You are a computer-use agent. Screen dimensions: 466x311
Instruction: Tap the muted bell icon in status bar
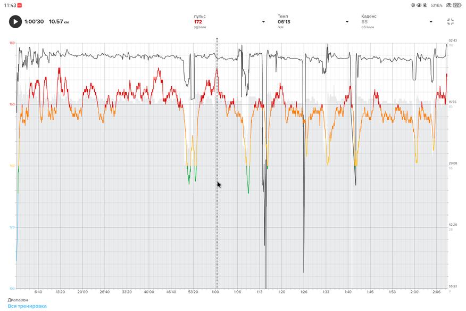pyautogui.click(x=425, y=5)
